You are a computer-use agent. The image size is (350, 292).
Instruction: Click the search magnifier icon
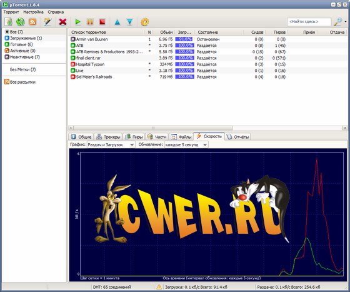(x=337, y=22)
